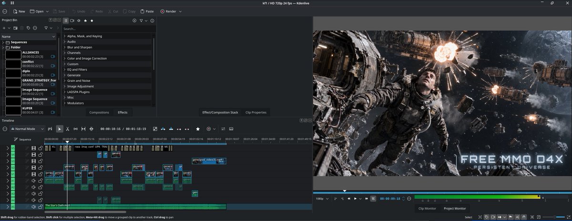The width and height of the screenshot is (572, 221).
Task: Click the timeline zoom slider in status bar
Action: (x=553, y=217)
